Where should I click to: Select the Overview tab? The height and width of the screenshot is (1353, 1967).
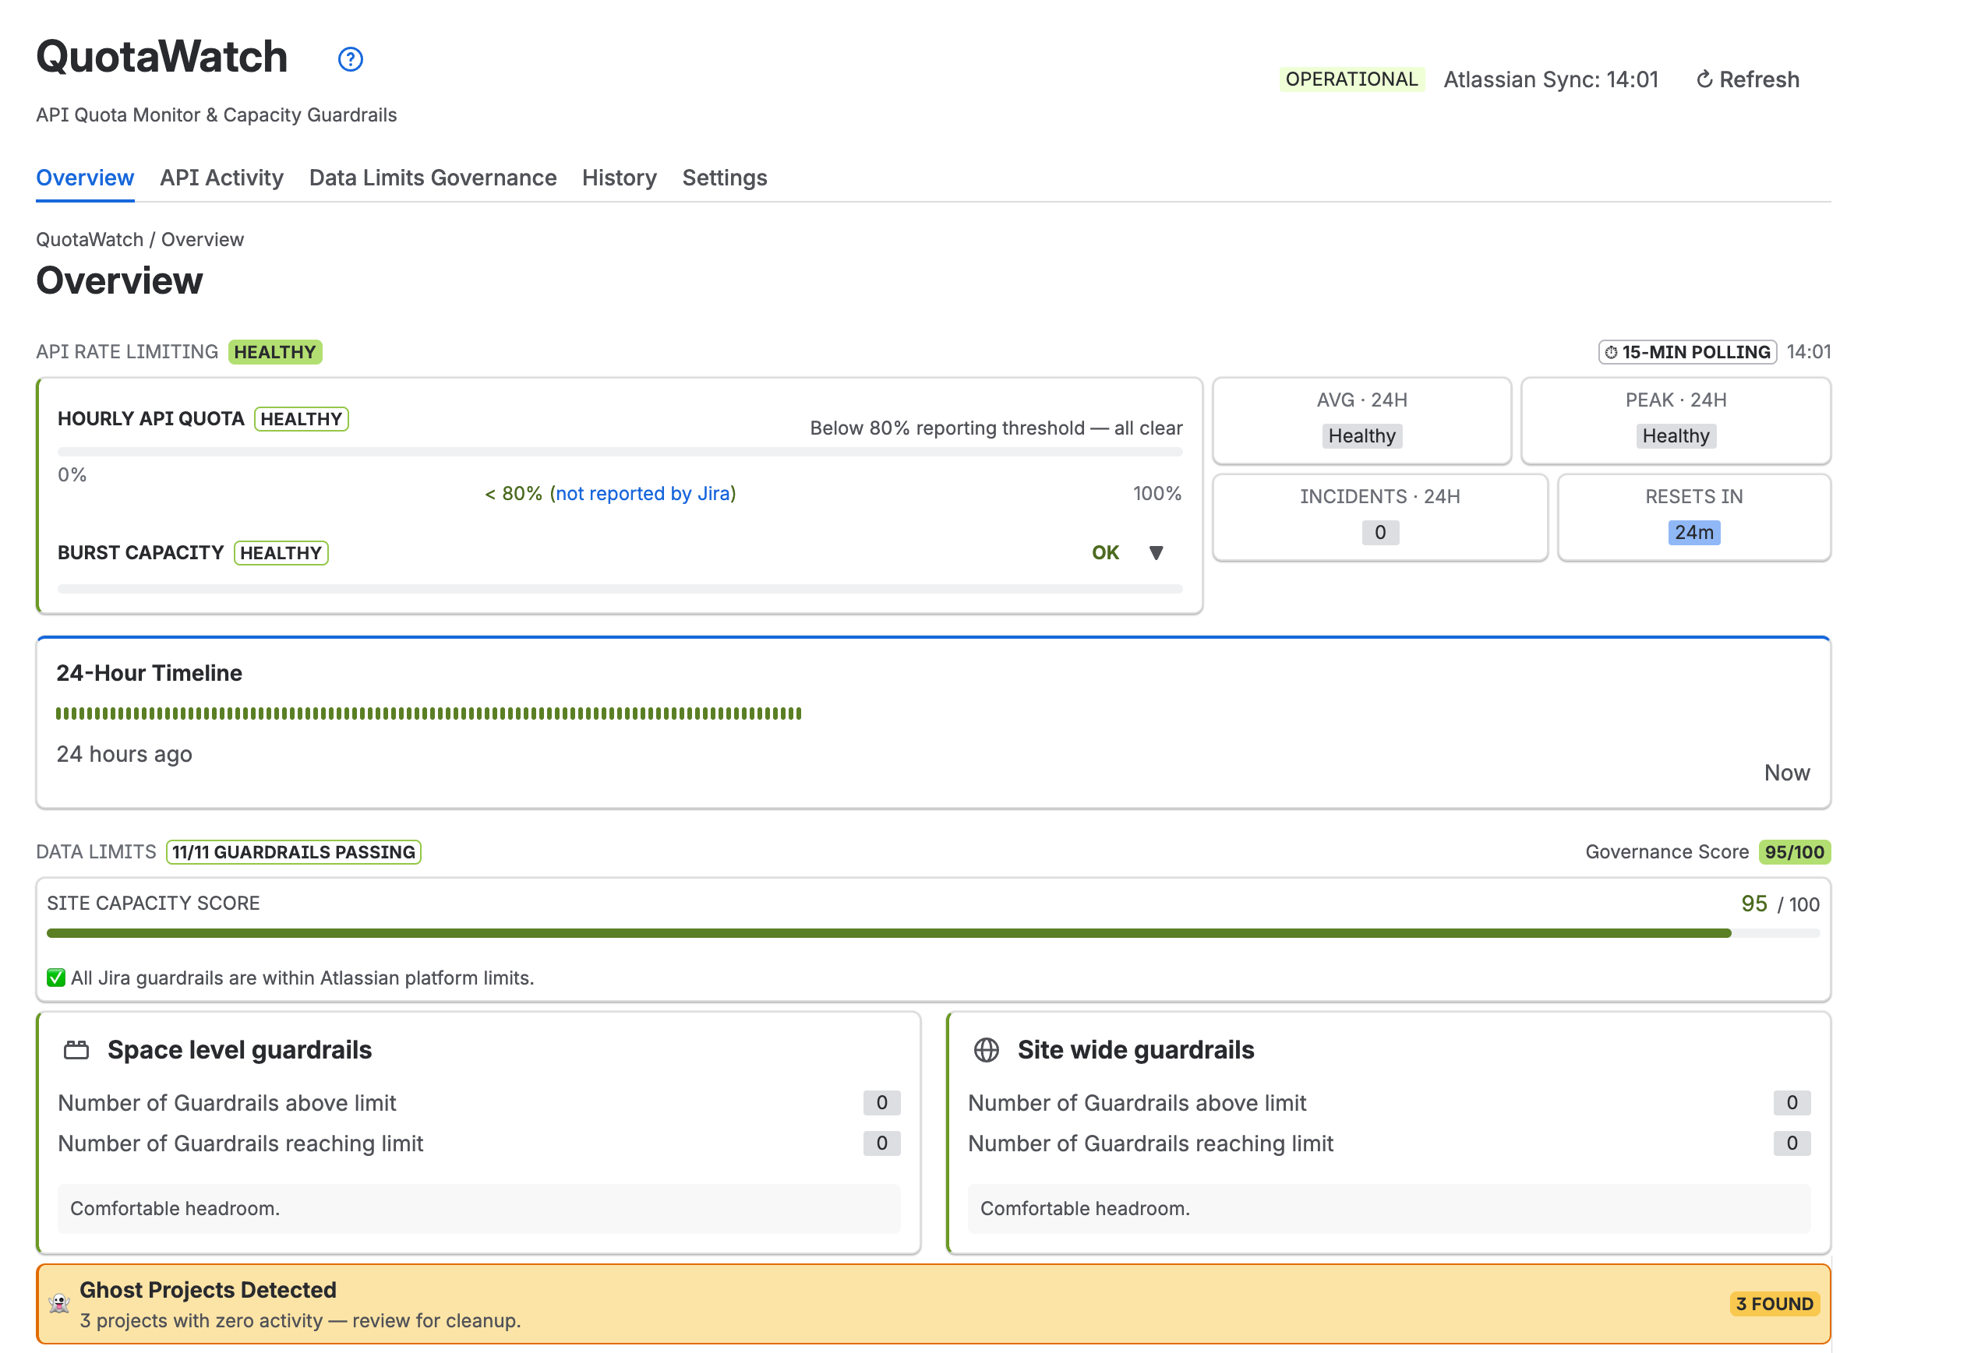pyautogui.click(x=85, y=178)
